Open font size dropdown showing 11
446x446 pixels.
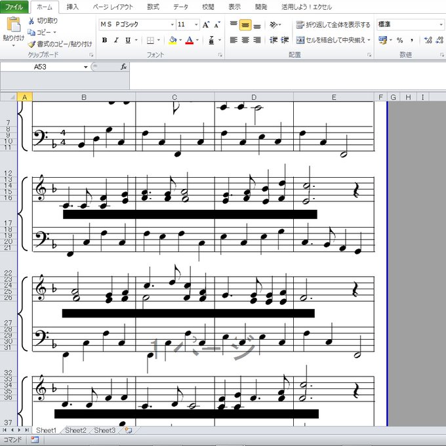tap(196, 25)
